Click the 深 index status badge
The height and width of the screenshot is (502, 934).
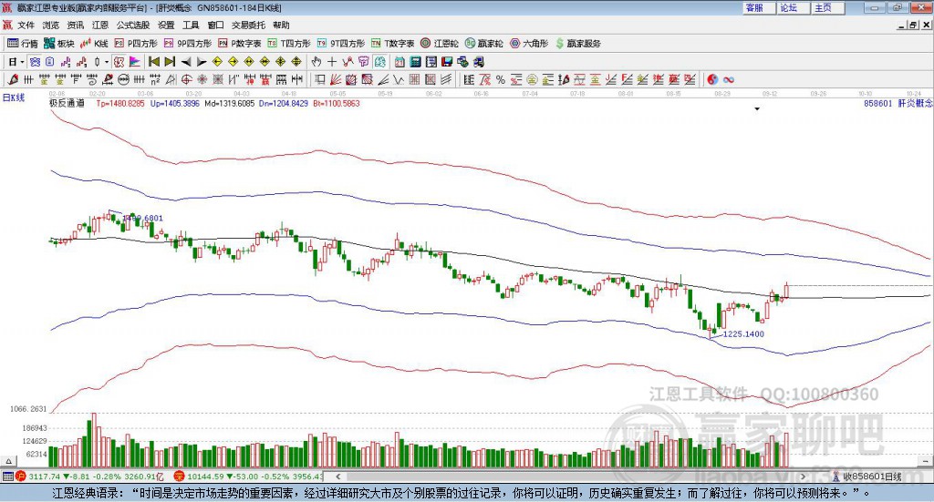[x=180, y=476]
